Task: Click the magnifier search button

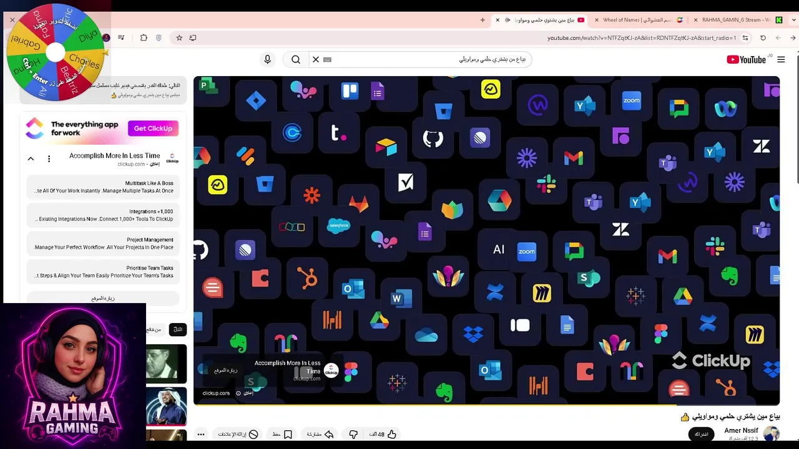Action: pyautogui.click(x=296, y=59)
